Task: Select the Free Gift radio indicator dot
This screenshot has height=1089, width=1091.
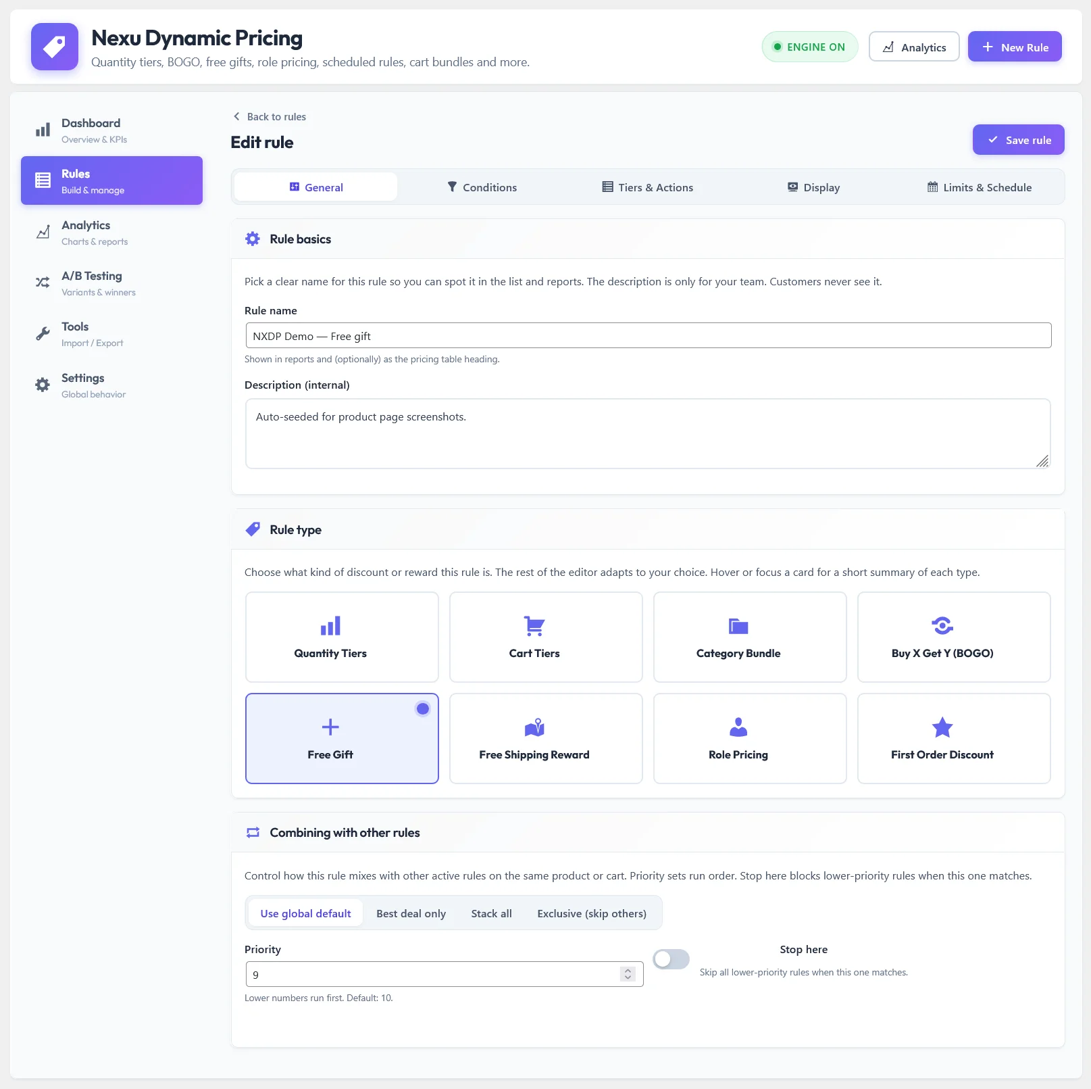Action: (x=423, y=708)
